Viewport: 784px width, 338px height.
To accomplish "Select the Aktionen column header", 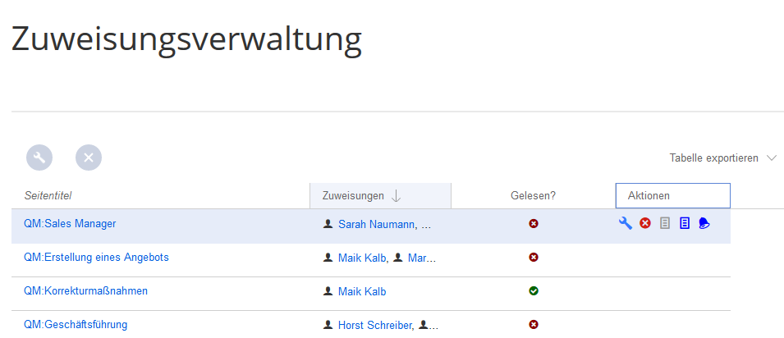I will coord(672,196).
